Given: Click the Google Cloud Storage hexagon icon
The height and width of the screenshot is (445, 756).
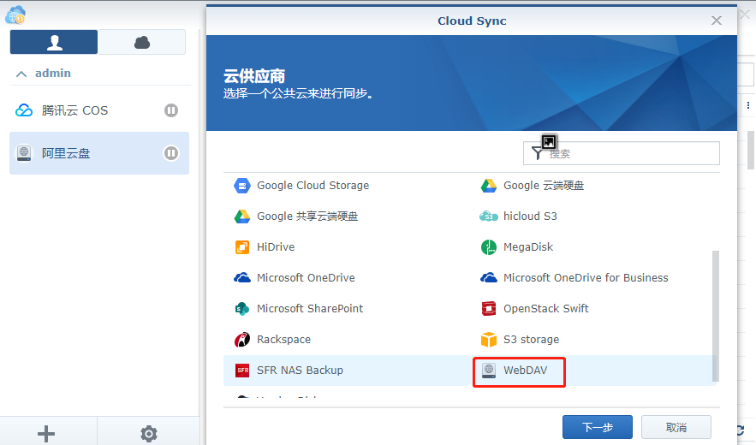Looking at the screenshot, I should tap(242, 186).
